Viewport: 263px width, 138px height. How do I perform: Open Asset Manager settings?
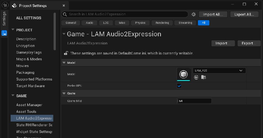coord(29,105)
